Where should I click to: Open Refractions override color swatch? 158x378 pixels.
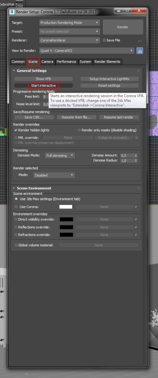point(66,235)
